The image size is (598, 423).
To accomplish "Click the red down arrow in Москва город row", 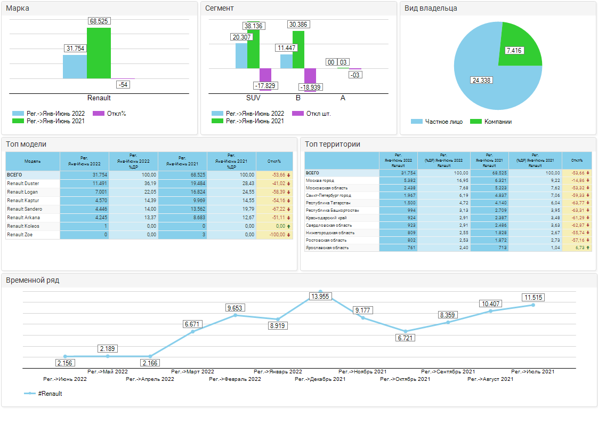I will point(588,180).
